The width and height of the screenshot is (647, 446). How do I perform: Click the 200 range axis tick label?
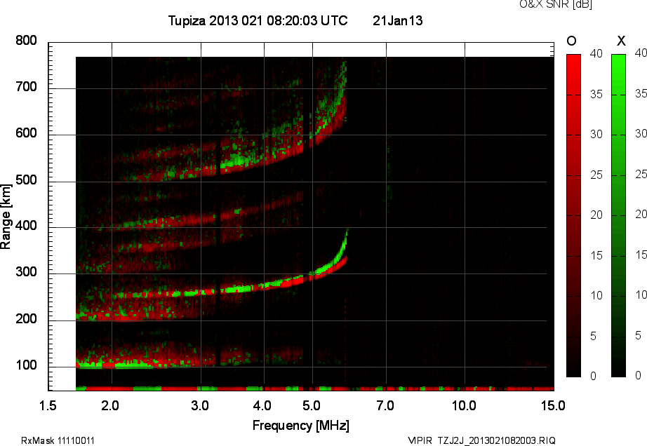(x=26, y=318)
